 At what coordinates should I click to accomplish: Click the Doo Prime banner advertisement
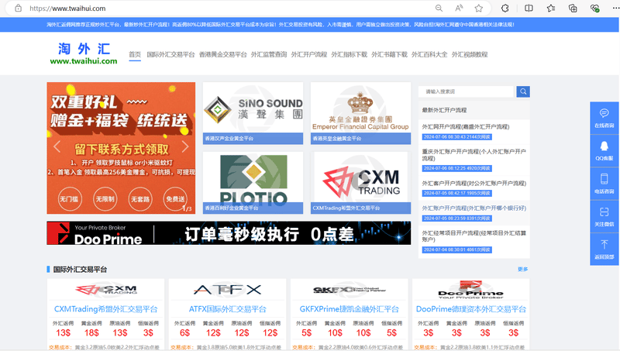tap(229, 233)
